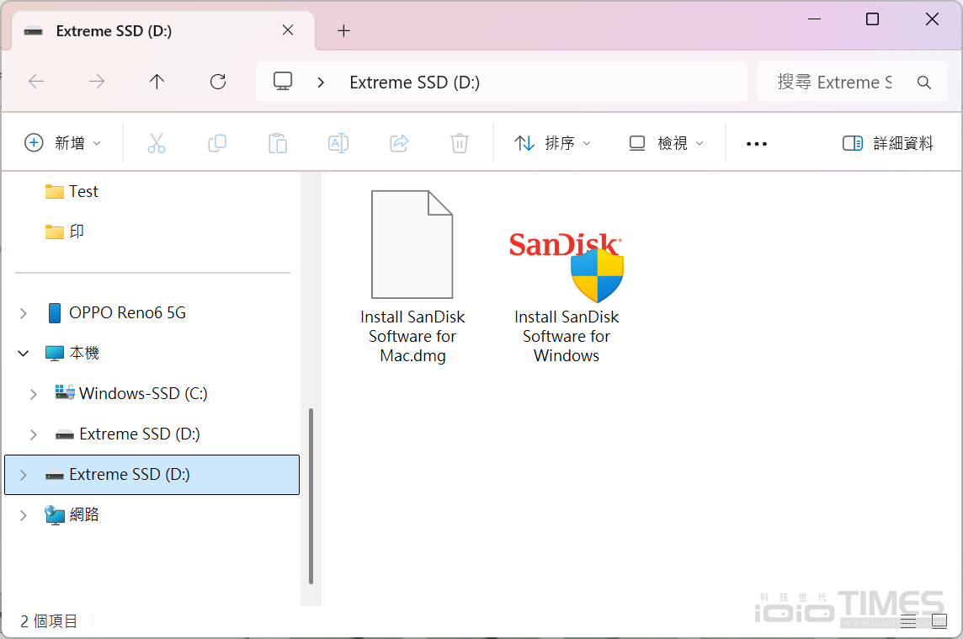The height and width of the screenshot is (639, 963).
Task: Click the Paste icon in the toolbar
Action: click(277, 143)
